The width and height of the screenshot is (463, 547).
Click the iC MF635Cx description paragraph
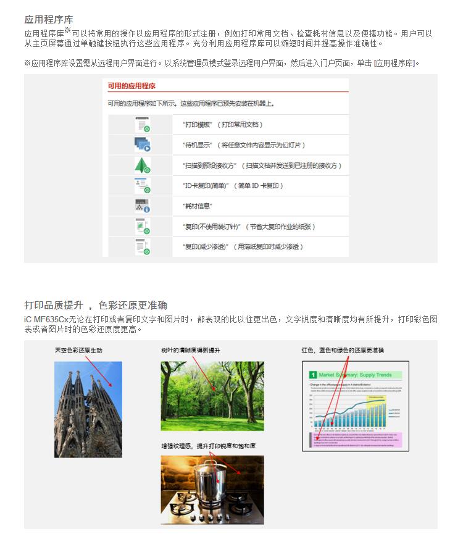pos(231,324)
